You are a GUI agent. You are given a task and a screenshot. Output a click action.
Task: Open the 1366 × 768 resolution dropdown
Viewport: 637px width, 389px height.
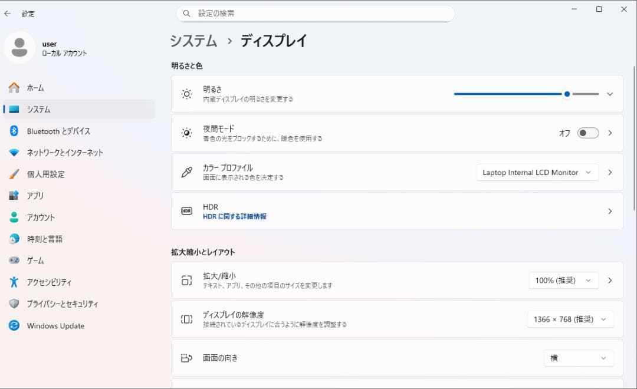click(570, 319)
